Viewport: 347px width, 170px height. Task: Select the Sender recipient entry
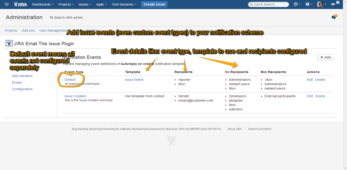click(x=184, y=96)
